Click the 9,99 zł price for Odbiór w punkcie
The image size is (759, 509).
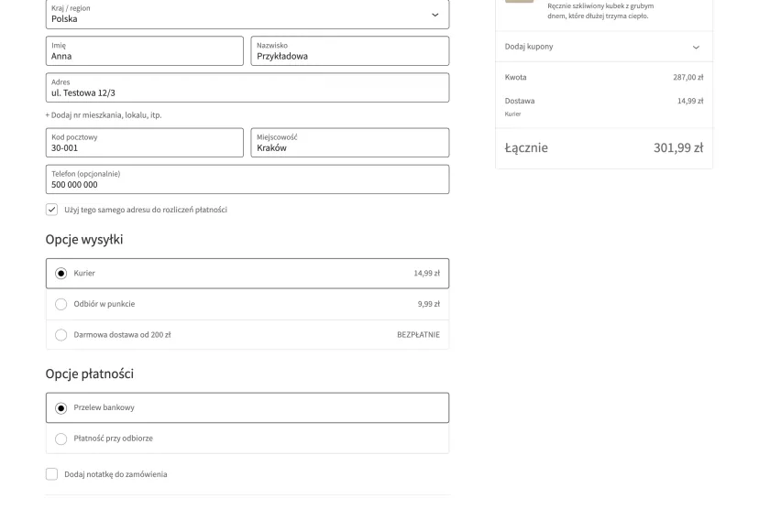tap(428, 304)
